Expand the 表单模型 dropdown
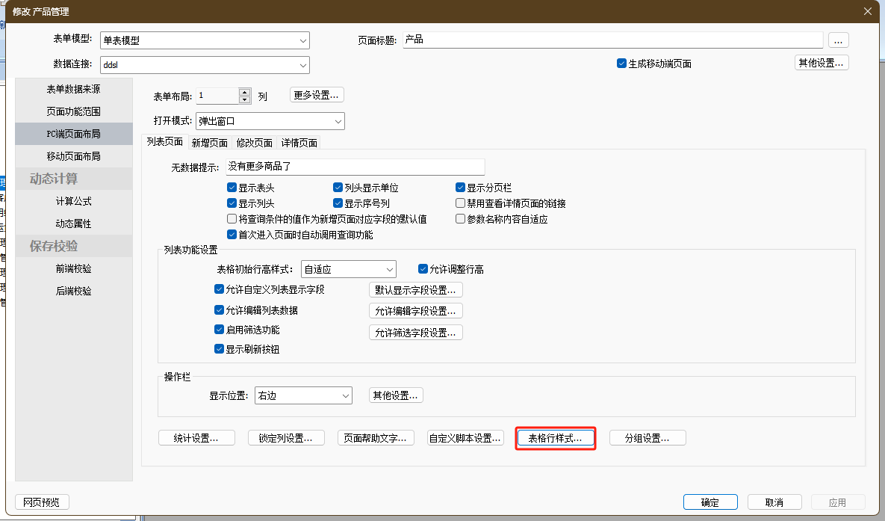Viewport: 885px width, 521px height. pos(302,40)
